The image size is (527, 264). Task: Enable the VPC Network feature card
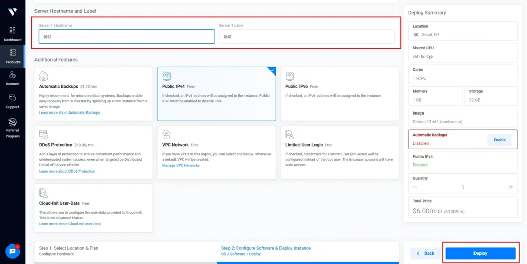coord(217,153)
